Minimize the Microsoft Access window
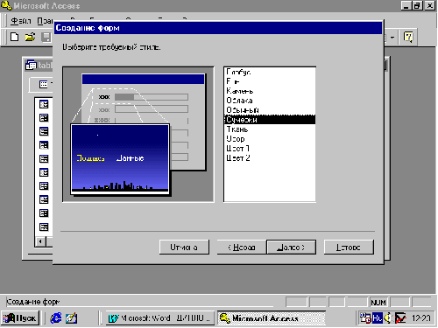The height and width of the screenshot is (328, 438). [406, 5]
